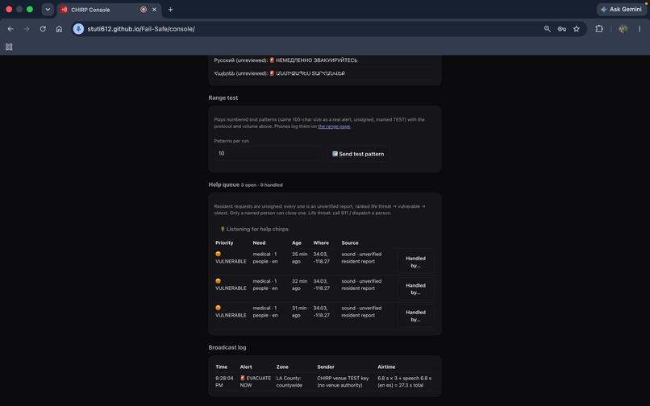Mark the 31 min ago request handled
The width and height of the screenshot is (650, 406).
coord(415,316)
